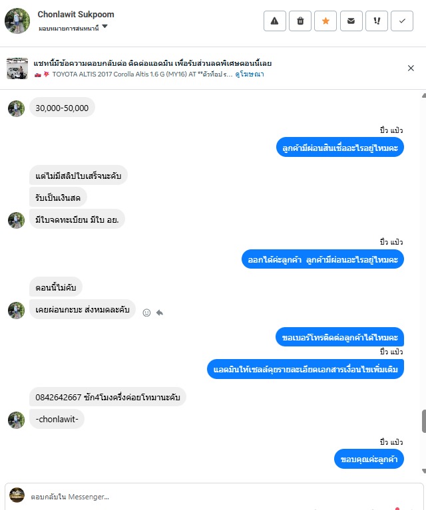Screen dimensions: 426x510
Task: Toggle the orange star follow-up marker
Action: 325,21
